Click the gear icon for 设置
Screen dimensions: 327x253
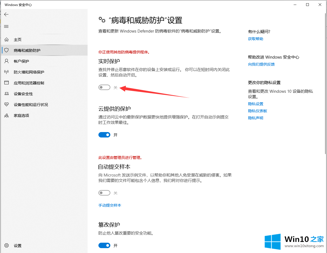pos(7,246)
